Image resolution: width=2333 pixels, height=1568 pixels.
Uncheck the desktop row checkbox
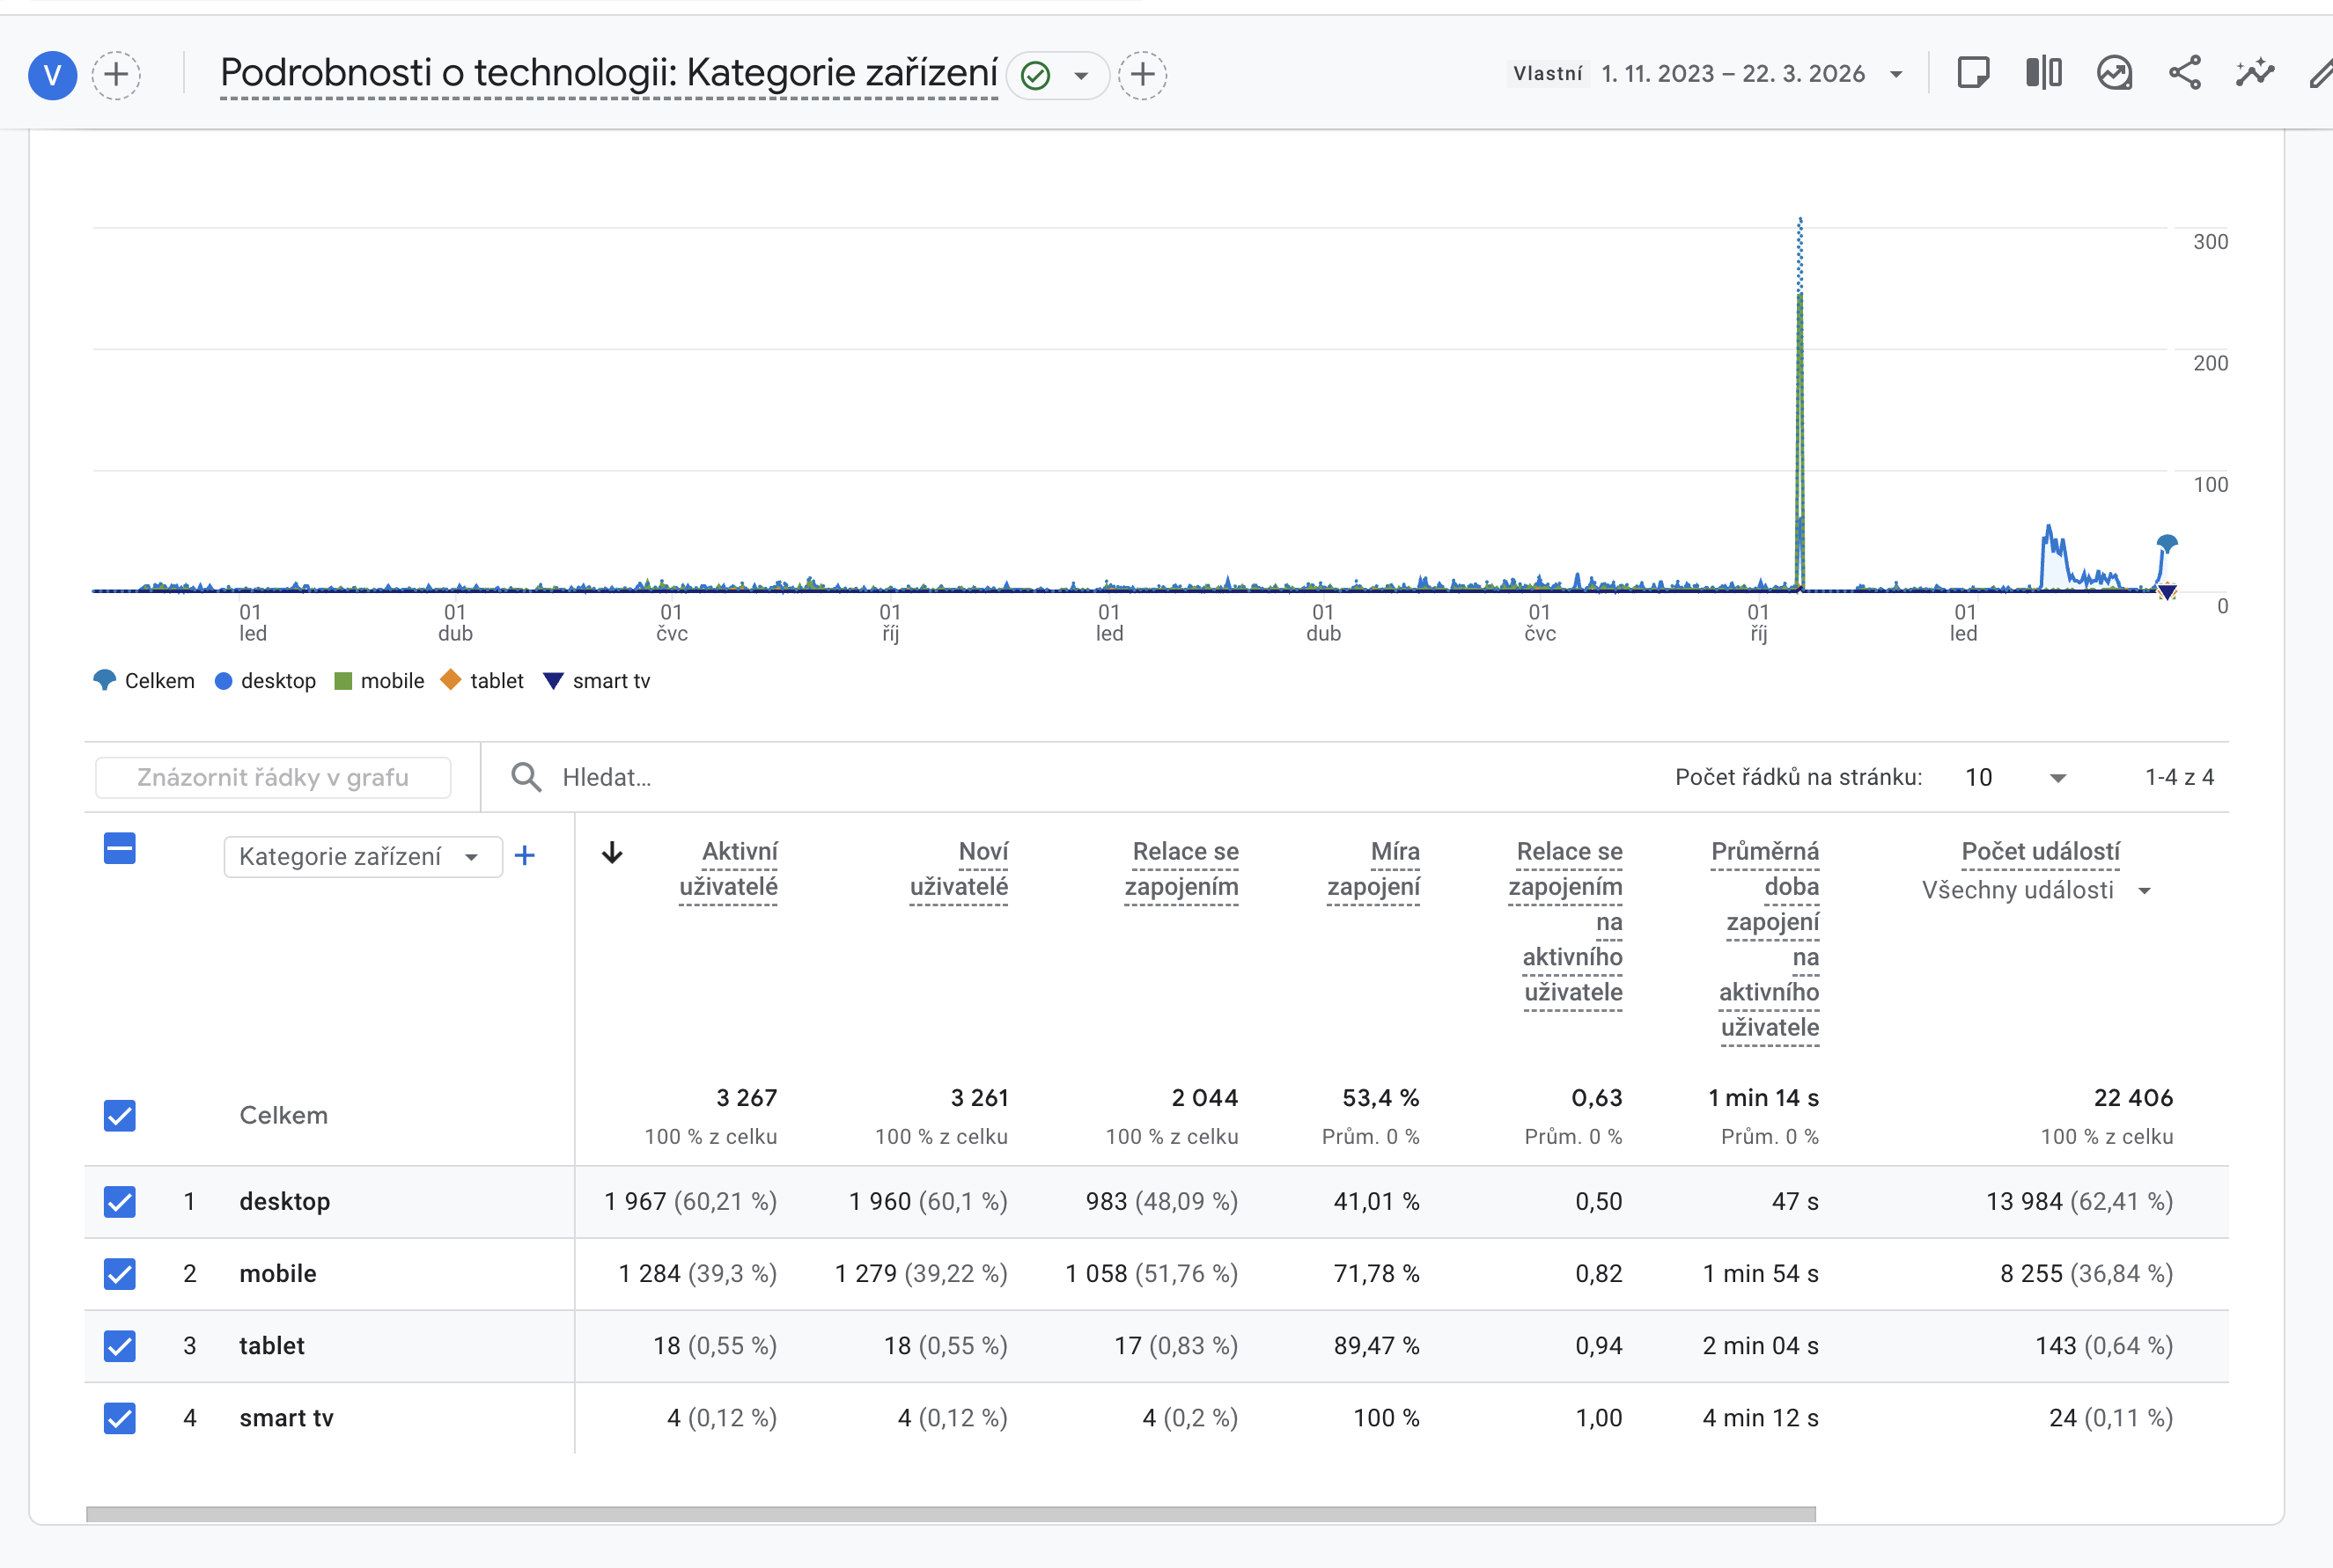[x=120, y=1201]
